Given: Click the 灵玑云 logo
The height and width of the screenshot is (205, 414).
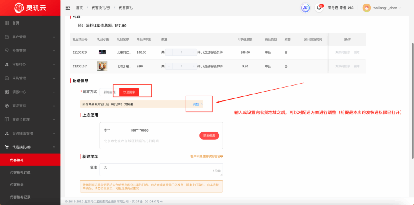Looking at the screenshot, I should click(x=30, y=8).
